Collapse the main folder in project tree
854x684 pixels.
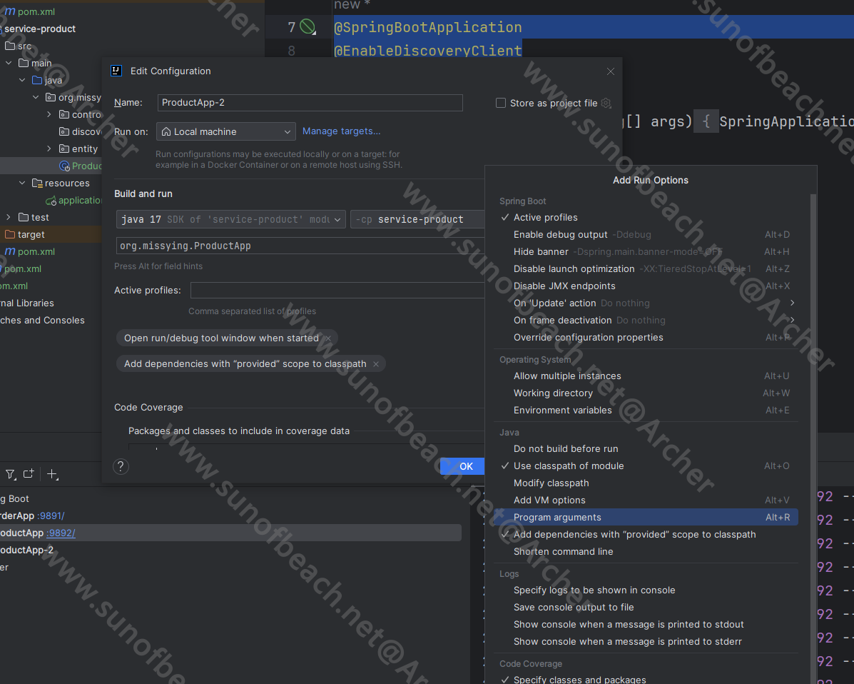pos(9,64)
